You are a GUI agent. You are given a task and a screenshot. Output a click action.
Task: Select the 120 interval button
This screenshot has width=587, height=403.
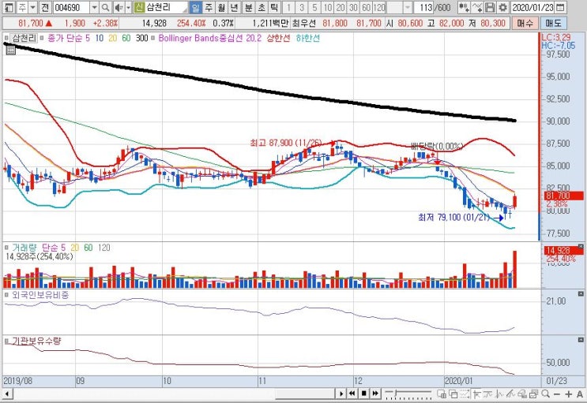[x=379, y=7]
